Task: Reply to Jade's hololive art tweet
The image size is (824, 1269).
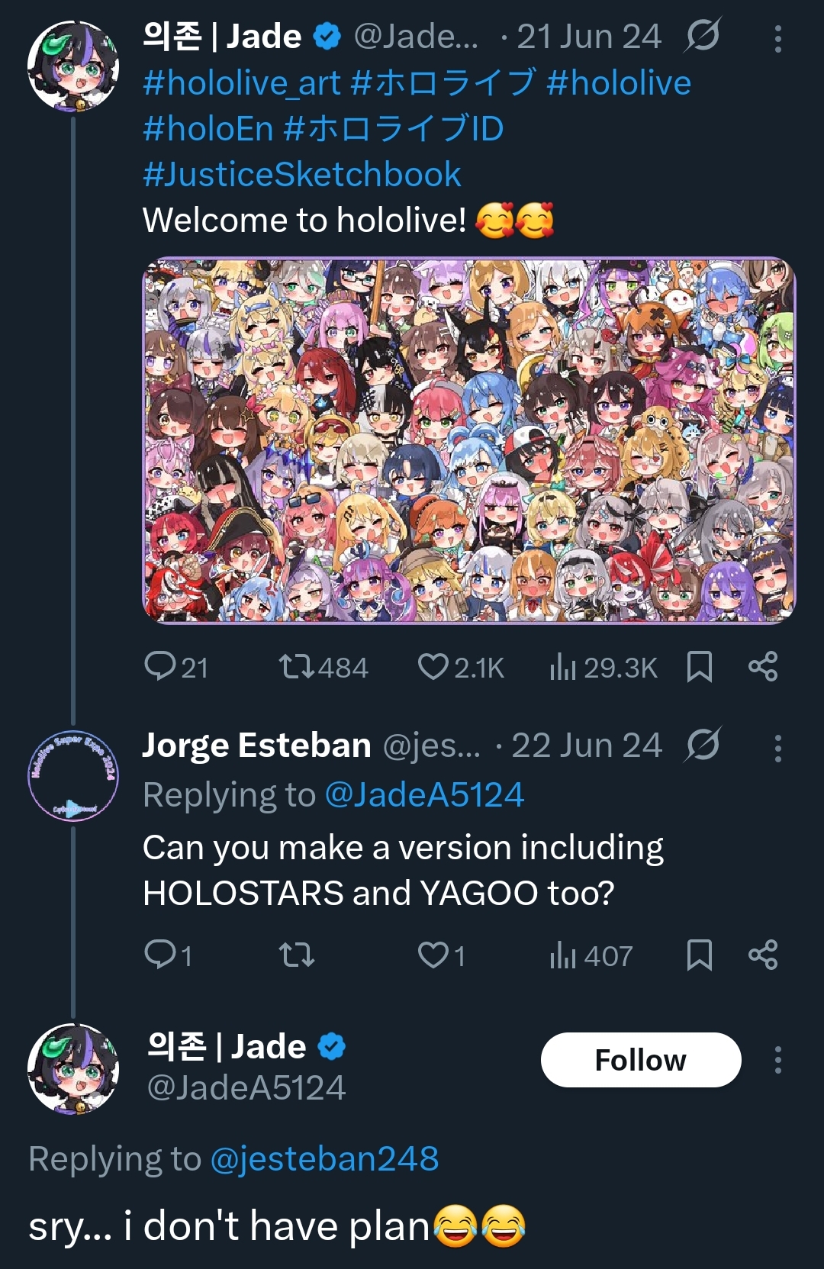Action: [x=160, y=666]
